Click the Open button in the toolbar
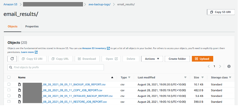Viewport: 238px width, 106px height. (x=111, y=59)
